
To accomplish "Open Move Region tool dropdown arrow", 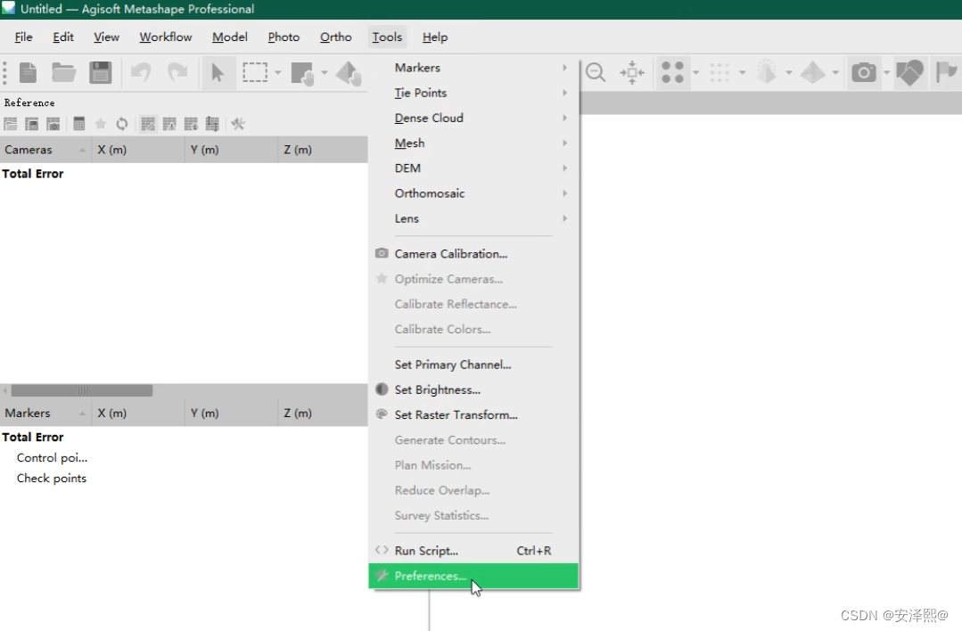I will point(325,73).
